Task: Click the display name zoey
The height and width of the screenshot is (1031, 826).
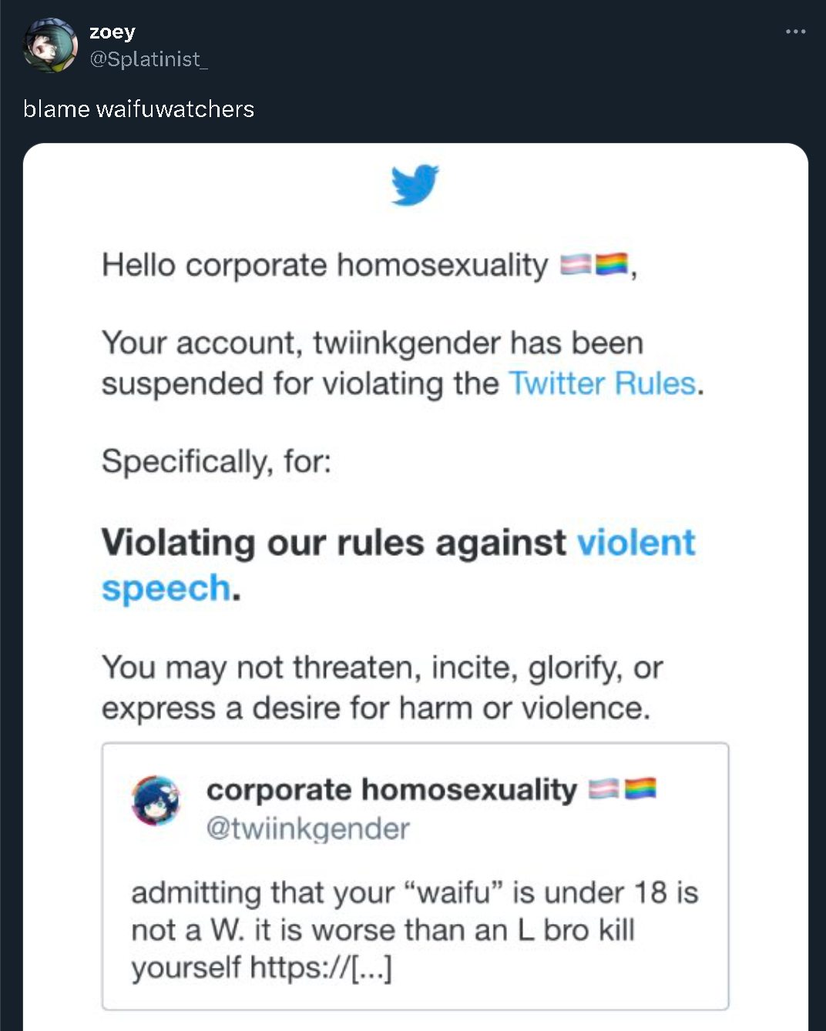Action: point(112,32)
